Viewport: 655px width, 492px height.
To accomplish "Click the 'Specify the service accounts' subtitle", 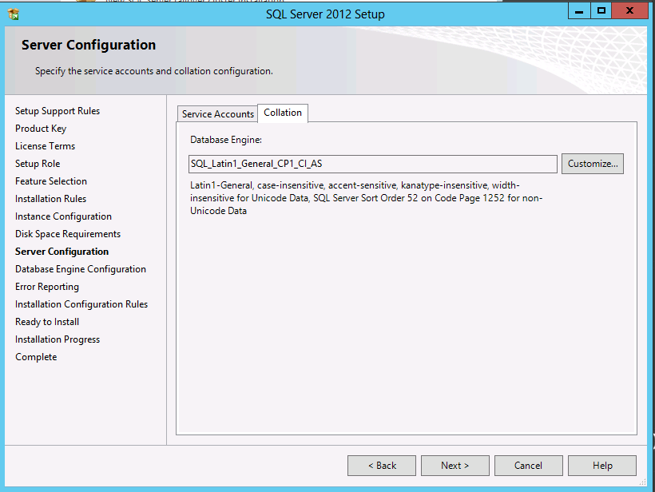I will tap(153, 71).
